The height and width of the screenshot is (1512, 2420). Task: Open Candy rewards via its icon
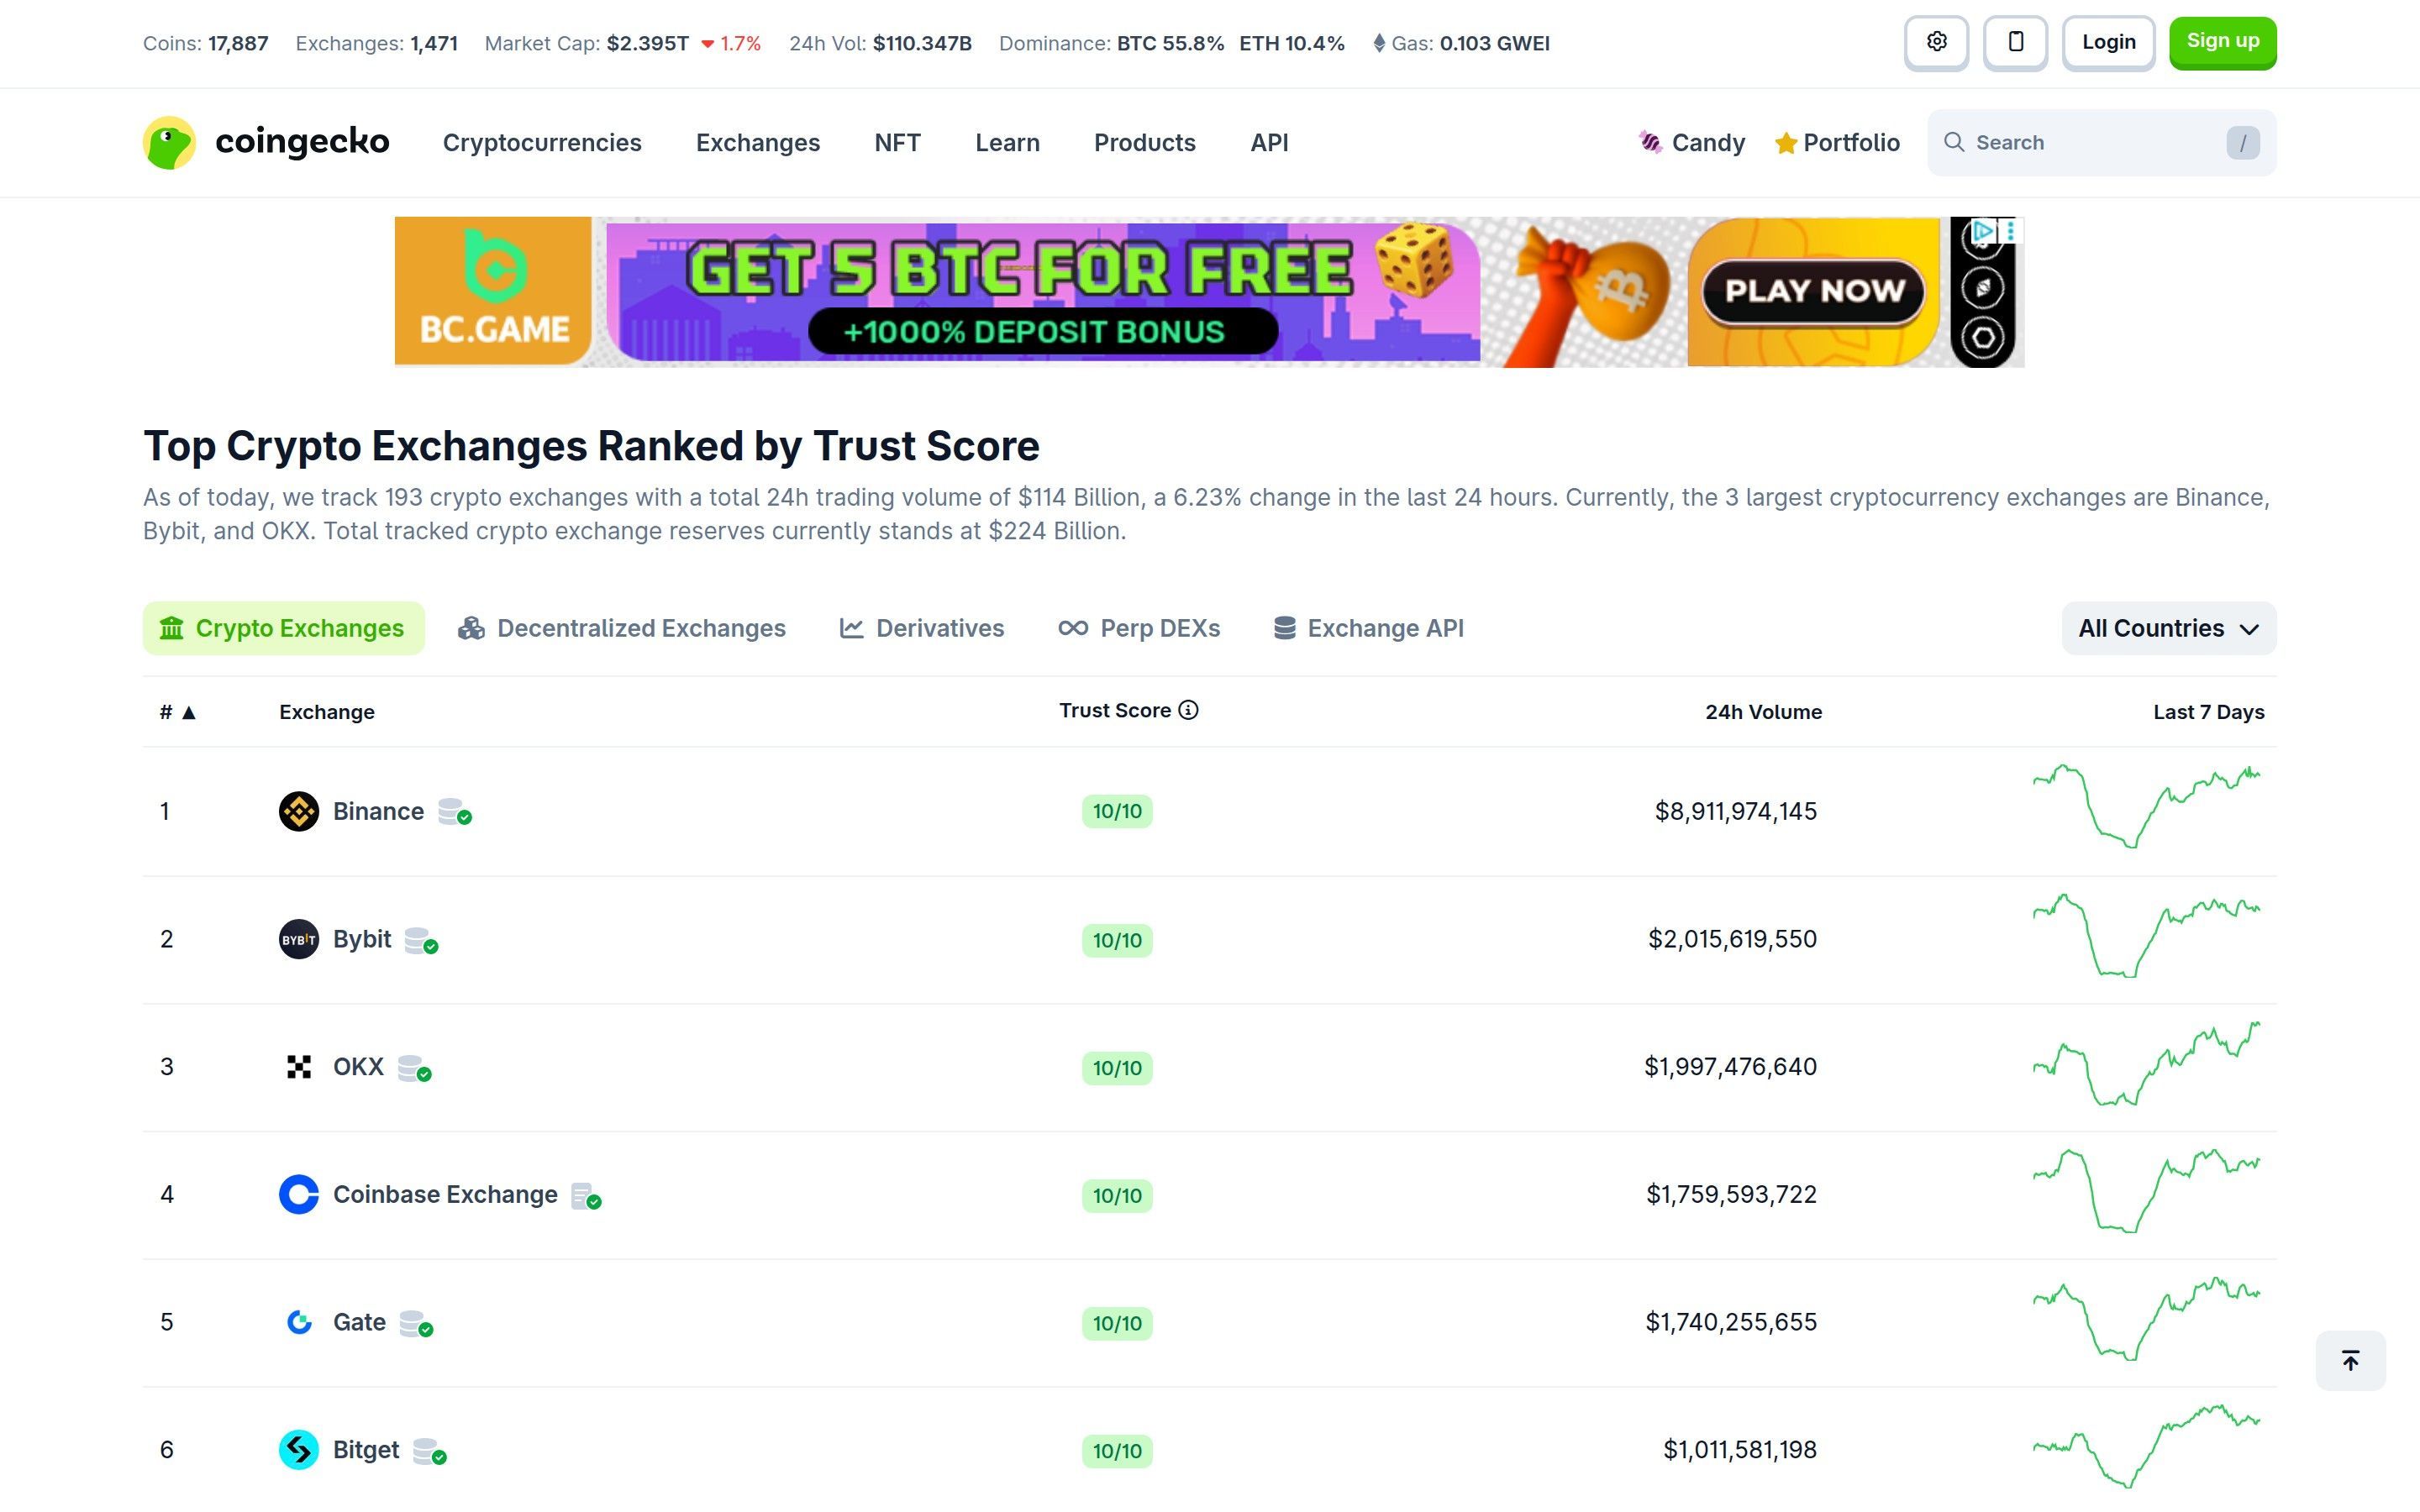1650,142
